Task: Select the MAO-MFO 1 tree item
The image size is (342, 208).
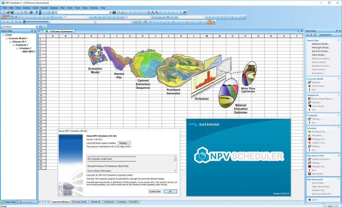Action: coord(29,52)
